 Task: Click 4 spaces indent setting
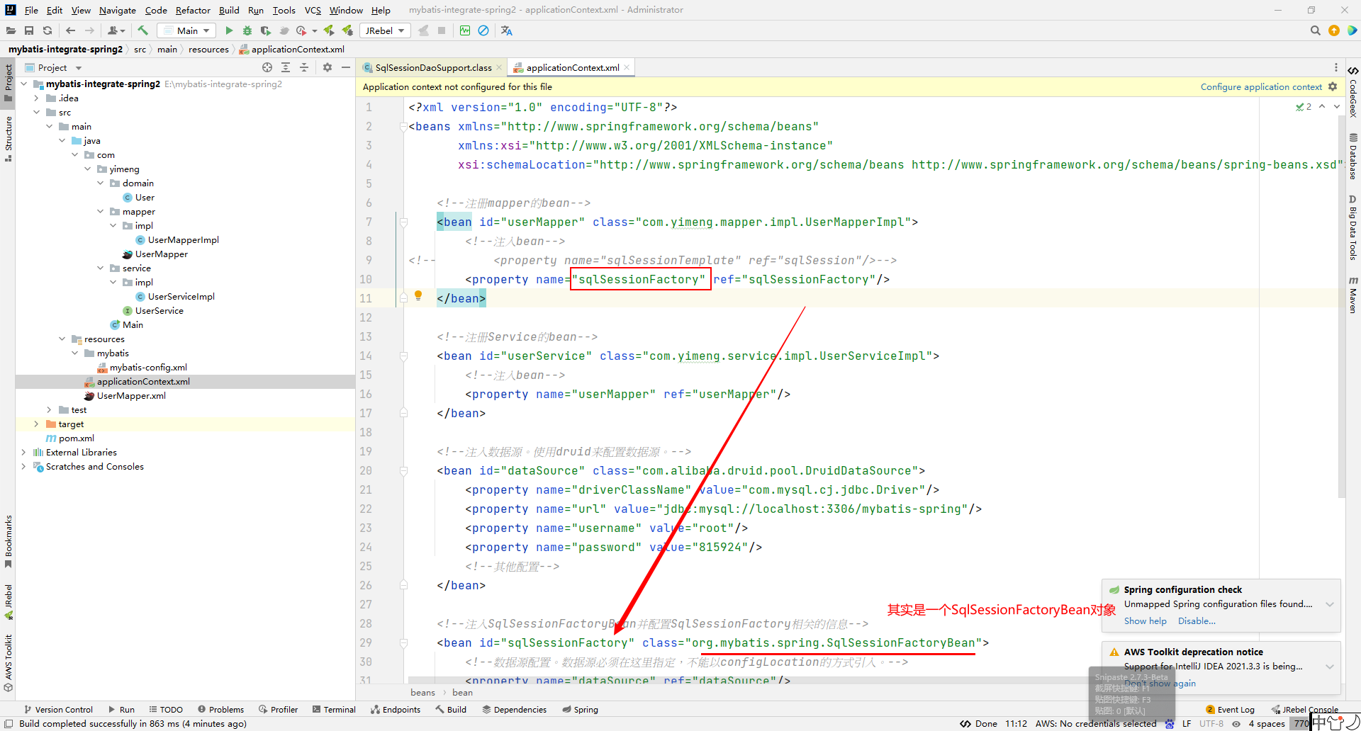tap(1267, 723)
